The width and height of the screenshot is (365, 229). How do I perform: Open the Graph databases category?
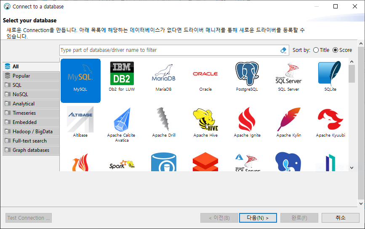31,150
